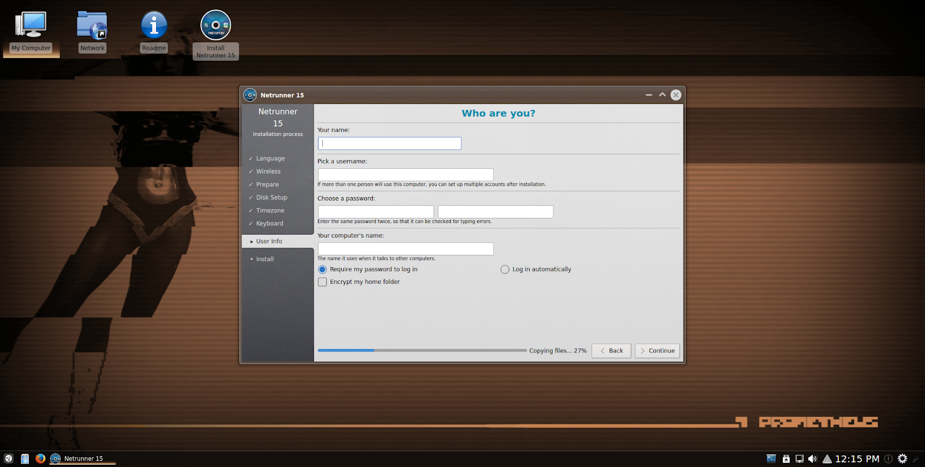Click the terminal icon in the system tray
Image resolution: width=925 pixels, height=467 pixels.
click(x=771, y=458)
